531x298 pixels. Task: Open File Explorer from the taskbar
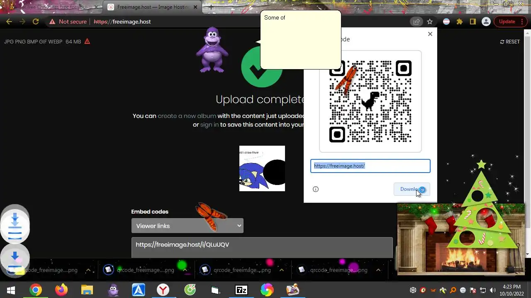click(x=87, y=290)
